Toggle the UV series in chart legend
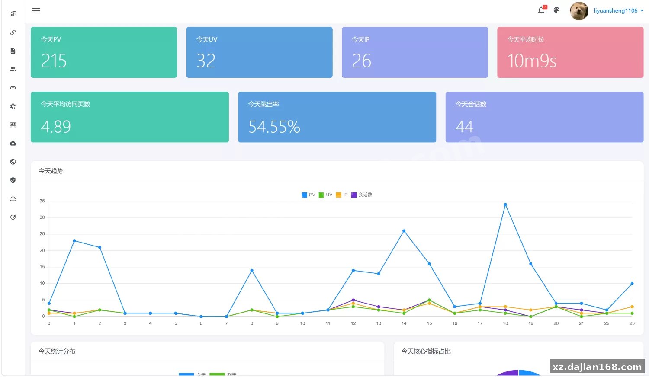Viewport: 649px width, 377px height. click(x=326, y=195)
